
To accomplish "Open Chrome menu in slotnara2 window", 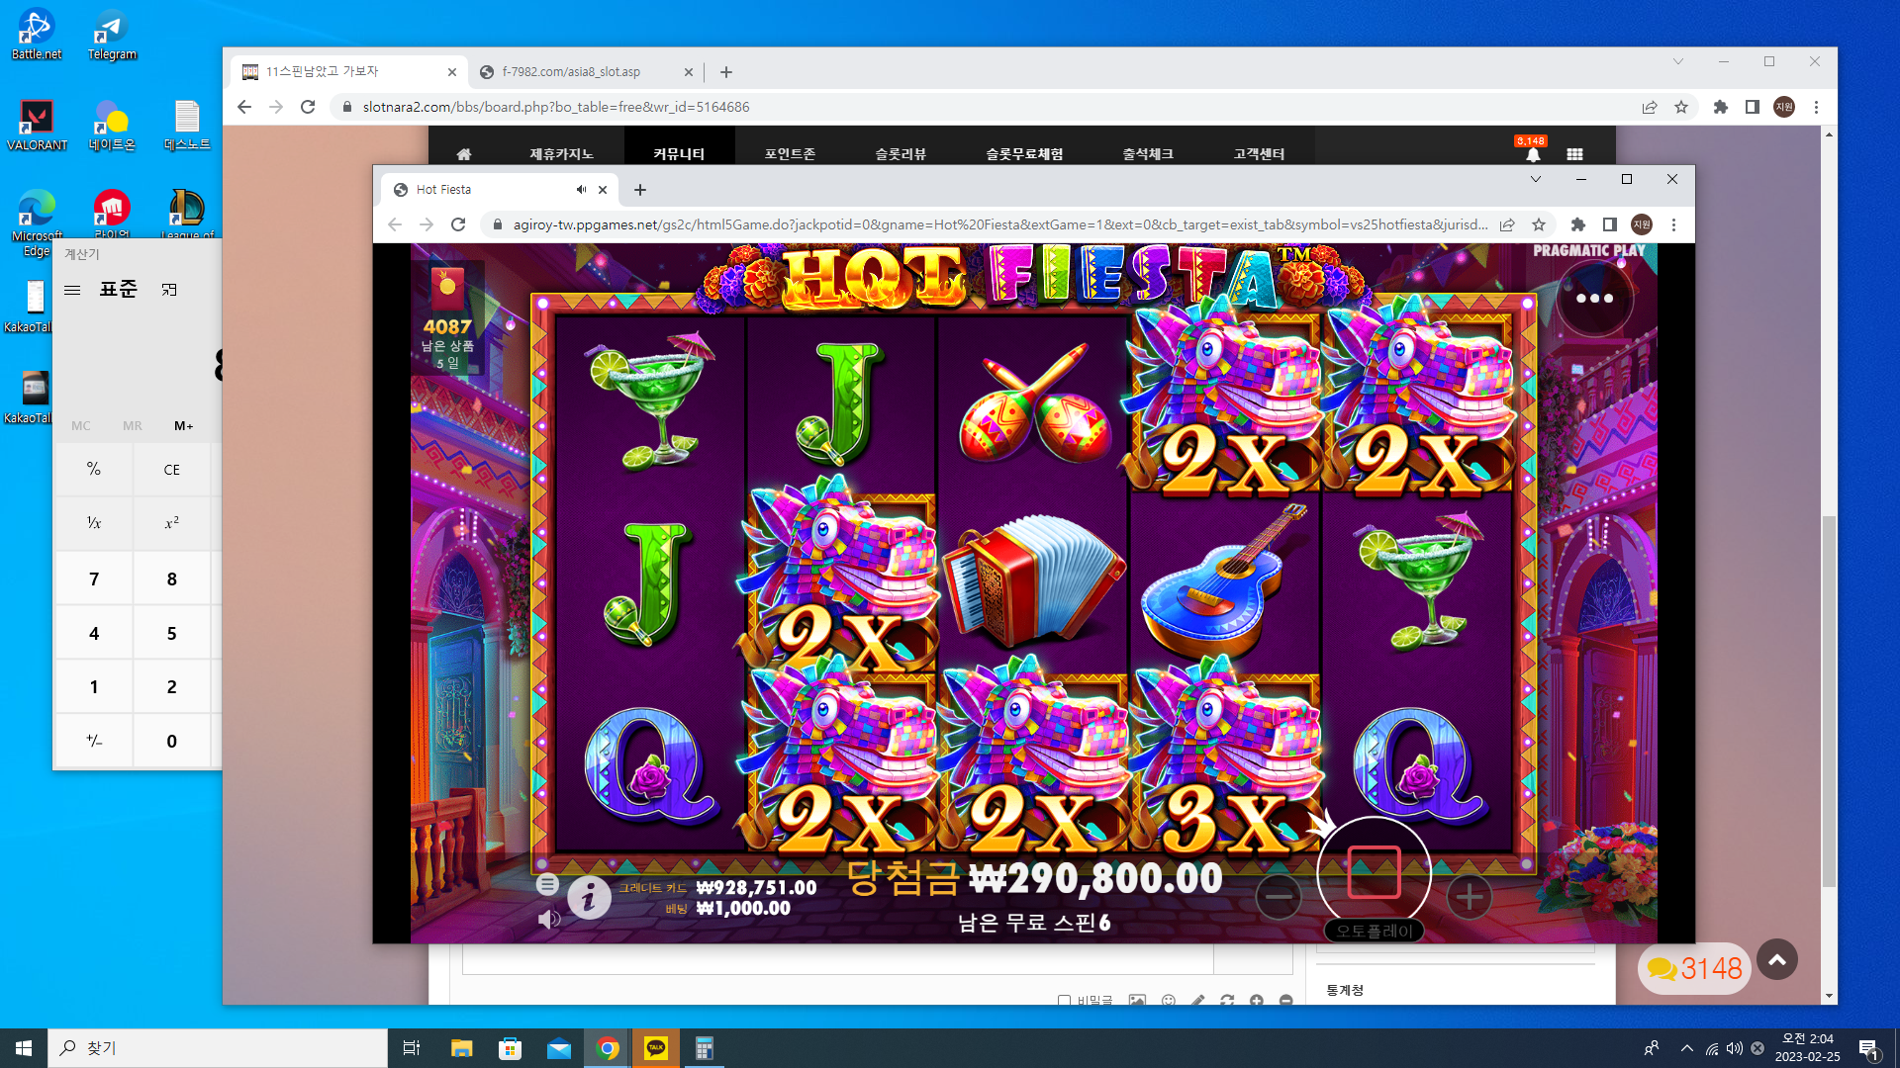I will tap(1816, 107).
